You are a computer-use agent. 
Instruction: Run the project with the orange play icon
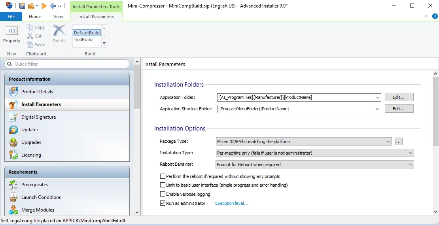pos(44,6)
